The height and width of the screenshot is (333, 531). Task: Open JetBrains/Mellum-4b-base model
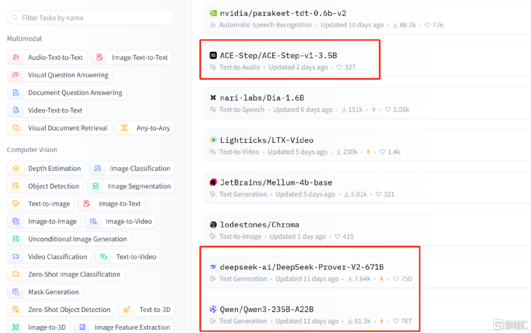(276, 182)
